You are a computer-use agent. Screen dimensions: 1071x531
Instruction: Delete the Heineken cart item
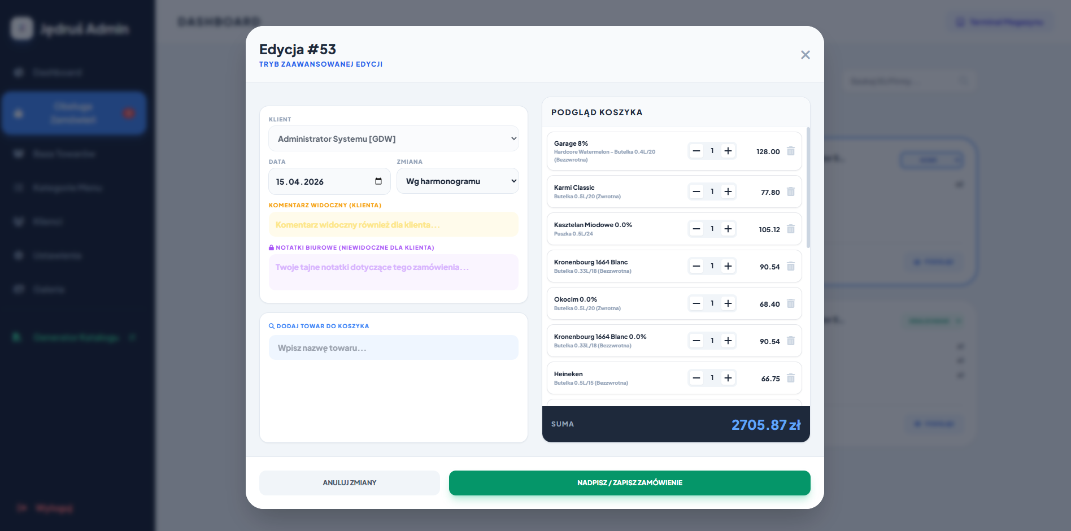tap(791, 378)
